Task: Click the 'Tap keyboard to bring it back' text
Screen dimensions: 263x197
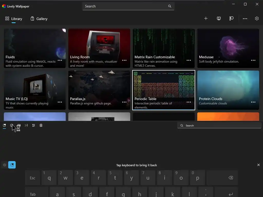Action: (x=137, y=165)
